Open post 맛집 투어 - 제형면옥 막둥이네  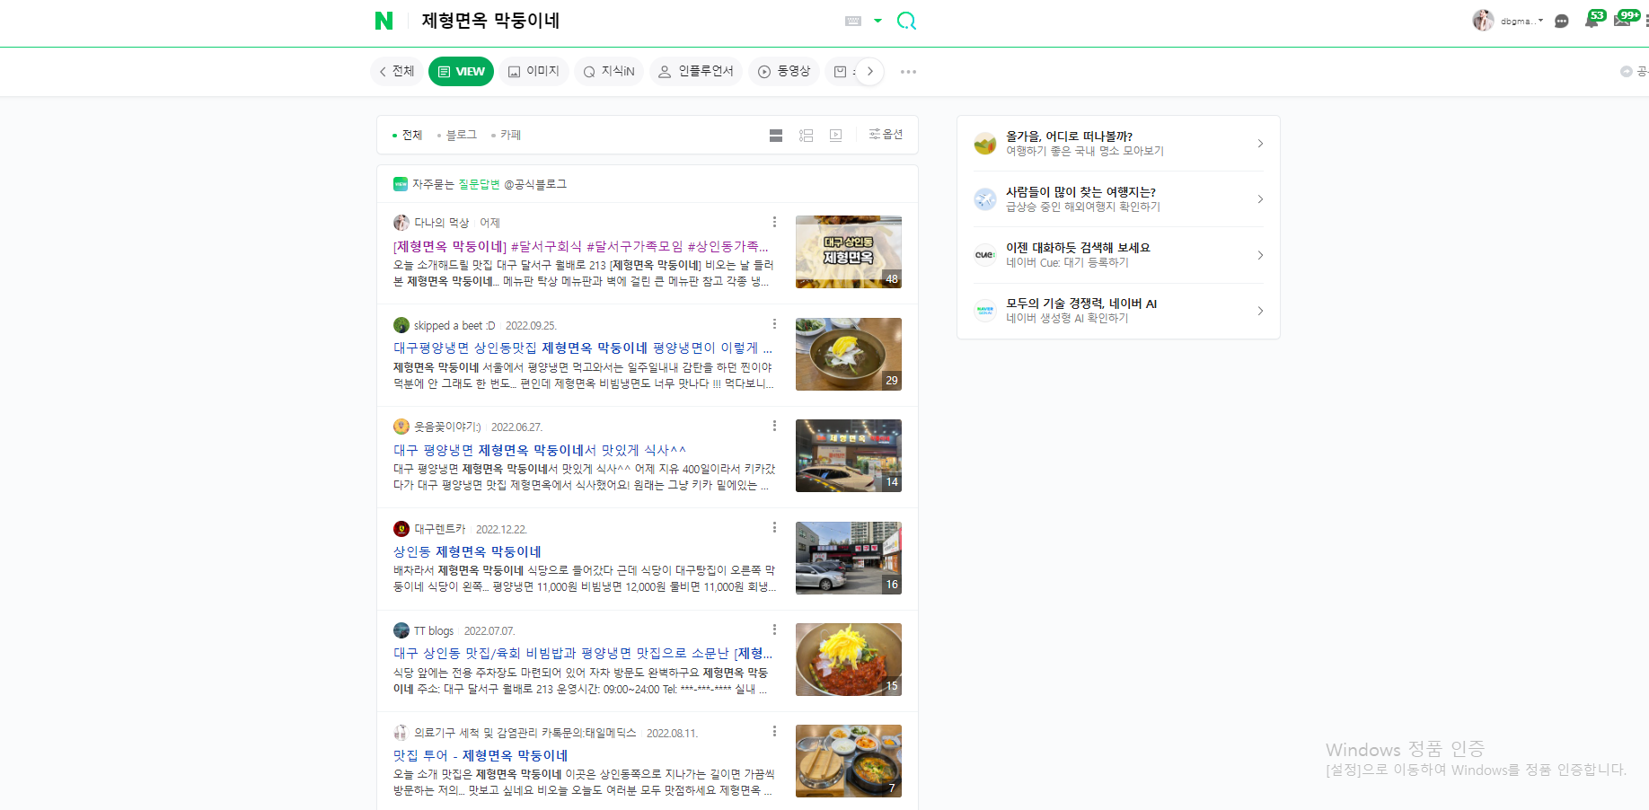(x=481, y=755)
